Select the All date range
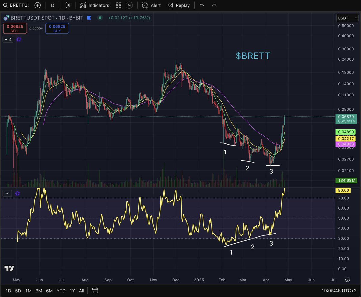The image size is (361, 297). (x=82, y=291)
